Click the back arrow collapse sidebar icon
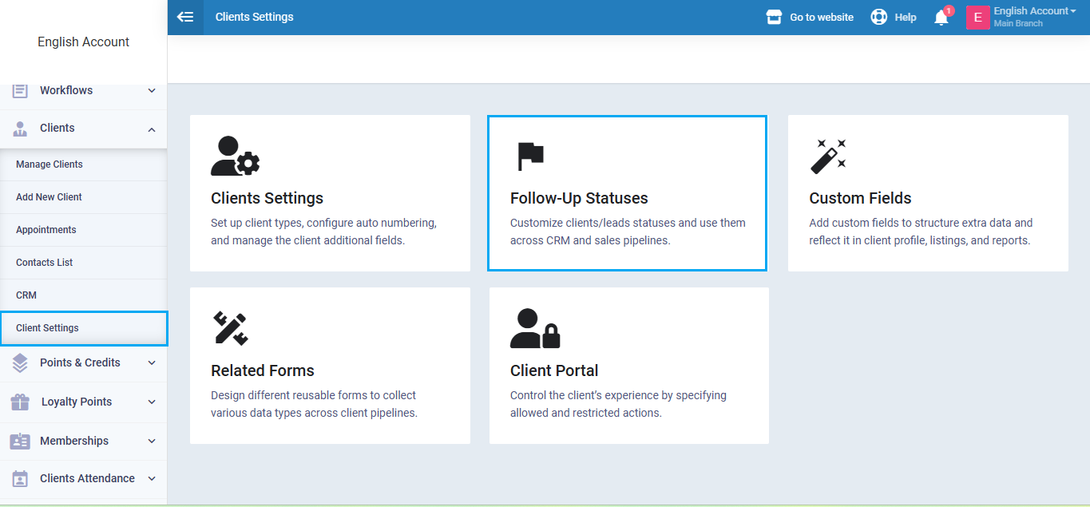 [185, 17]
